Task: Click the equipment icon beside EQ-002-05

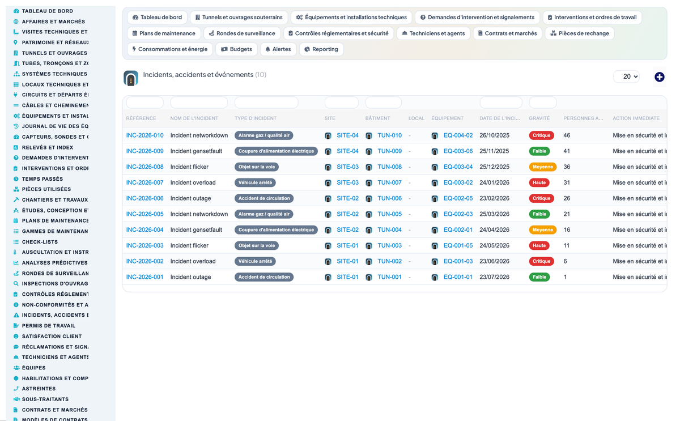Action: [435, 199]
